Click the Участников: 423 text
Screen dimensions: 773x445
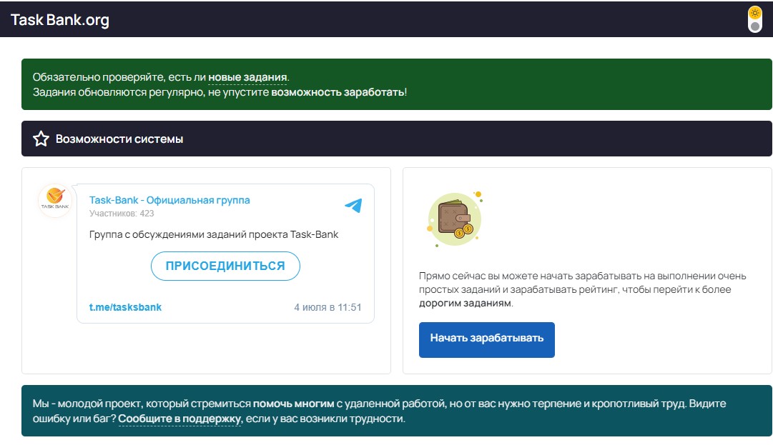click(x=122, y=214)
